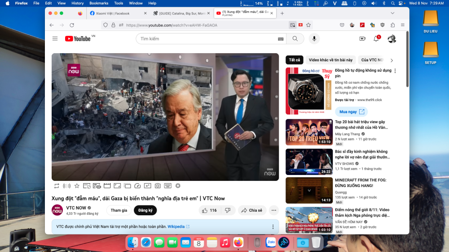Switch to Xiaomi Việt Facebook tab
This screenshot has height=252, width=449.
click(x=118, y=13)
